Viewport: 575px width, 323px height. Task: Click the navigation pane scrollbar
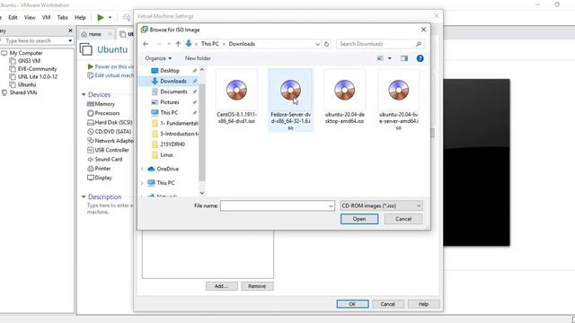[201, 132]
